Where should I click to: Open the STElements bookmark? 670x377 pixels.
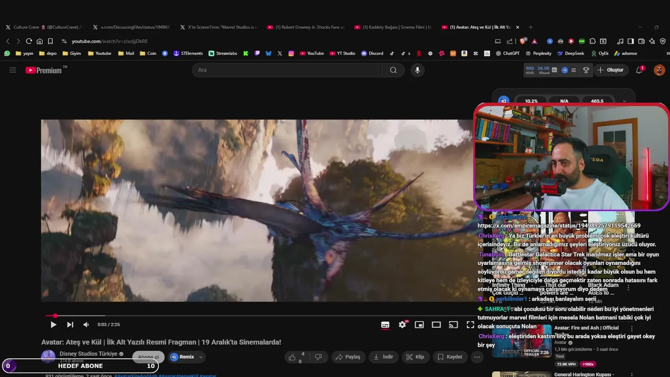click(x=188, y=53)
